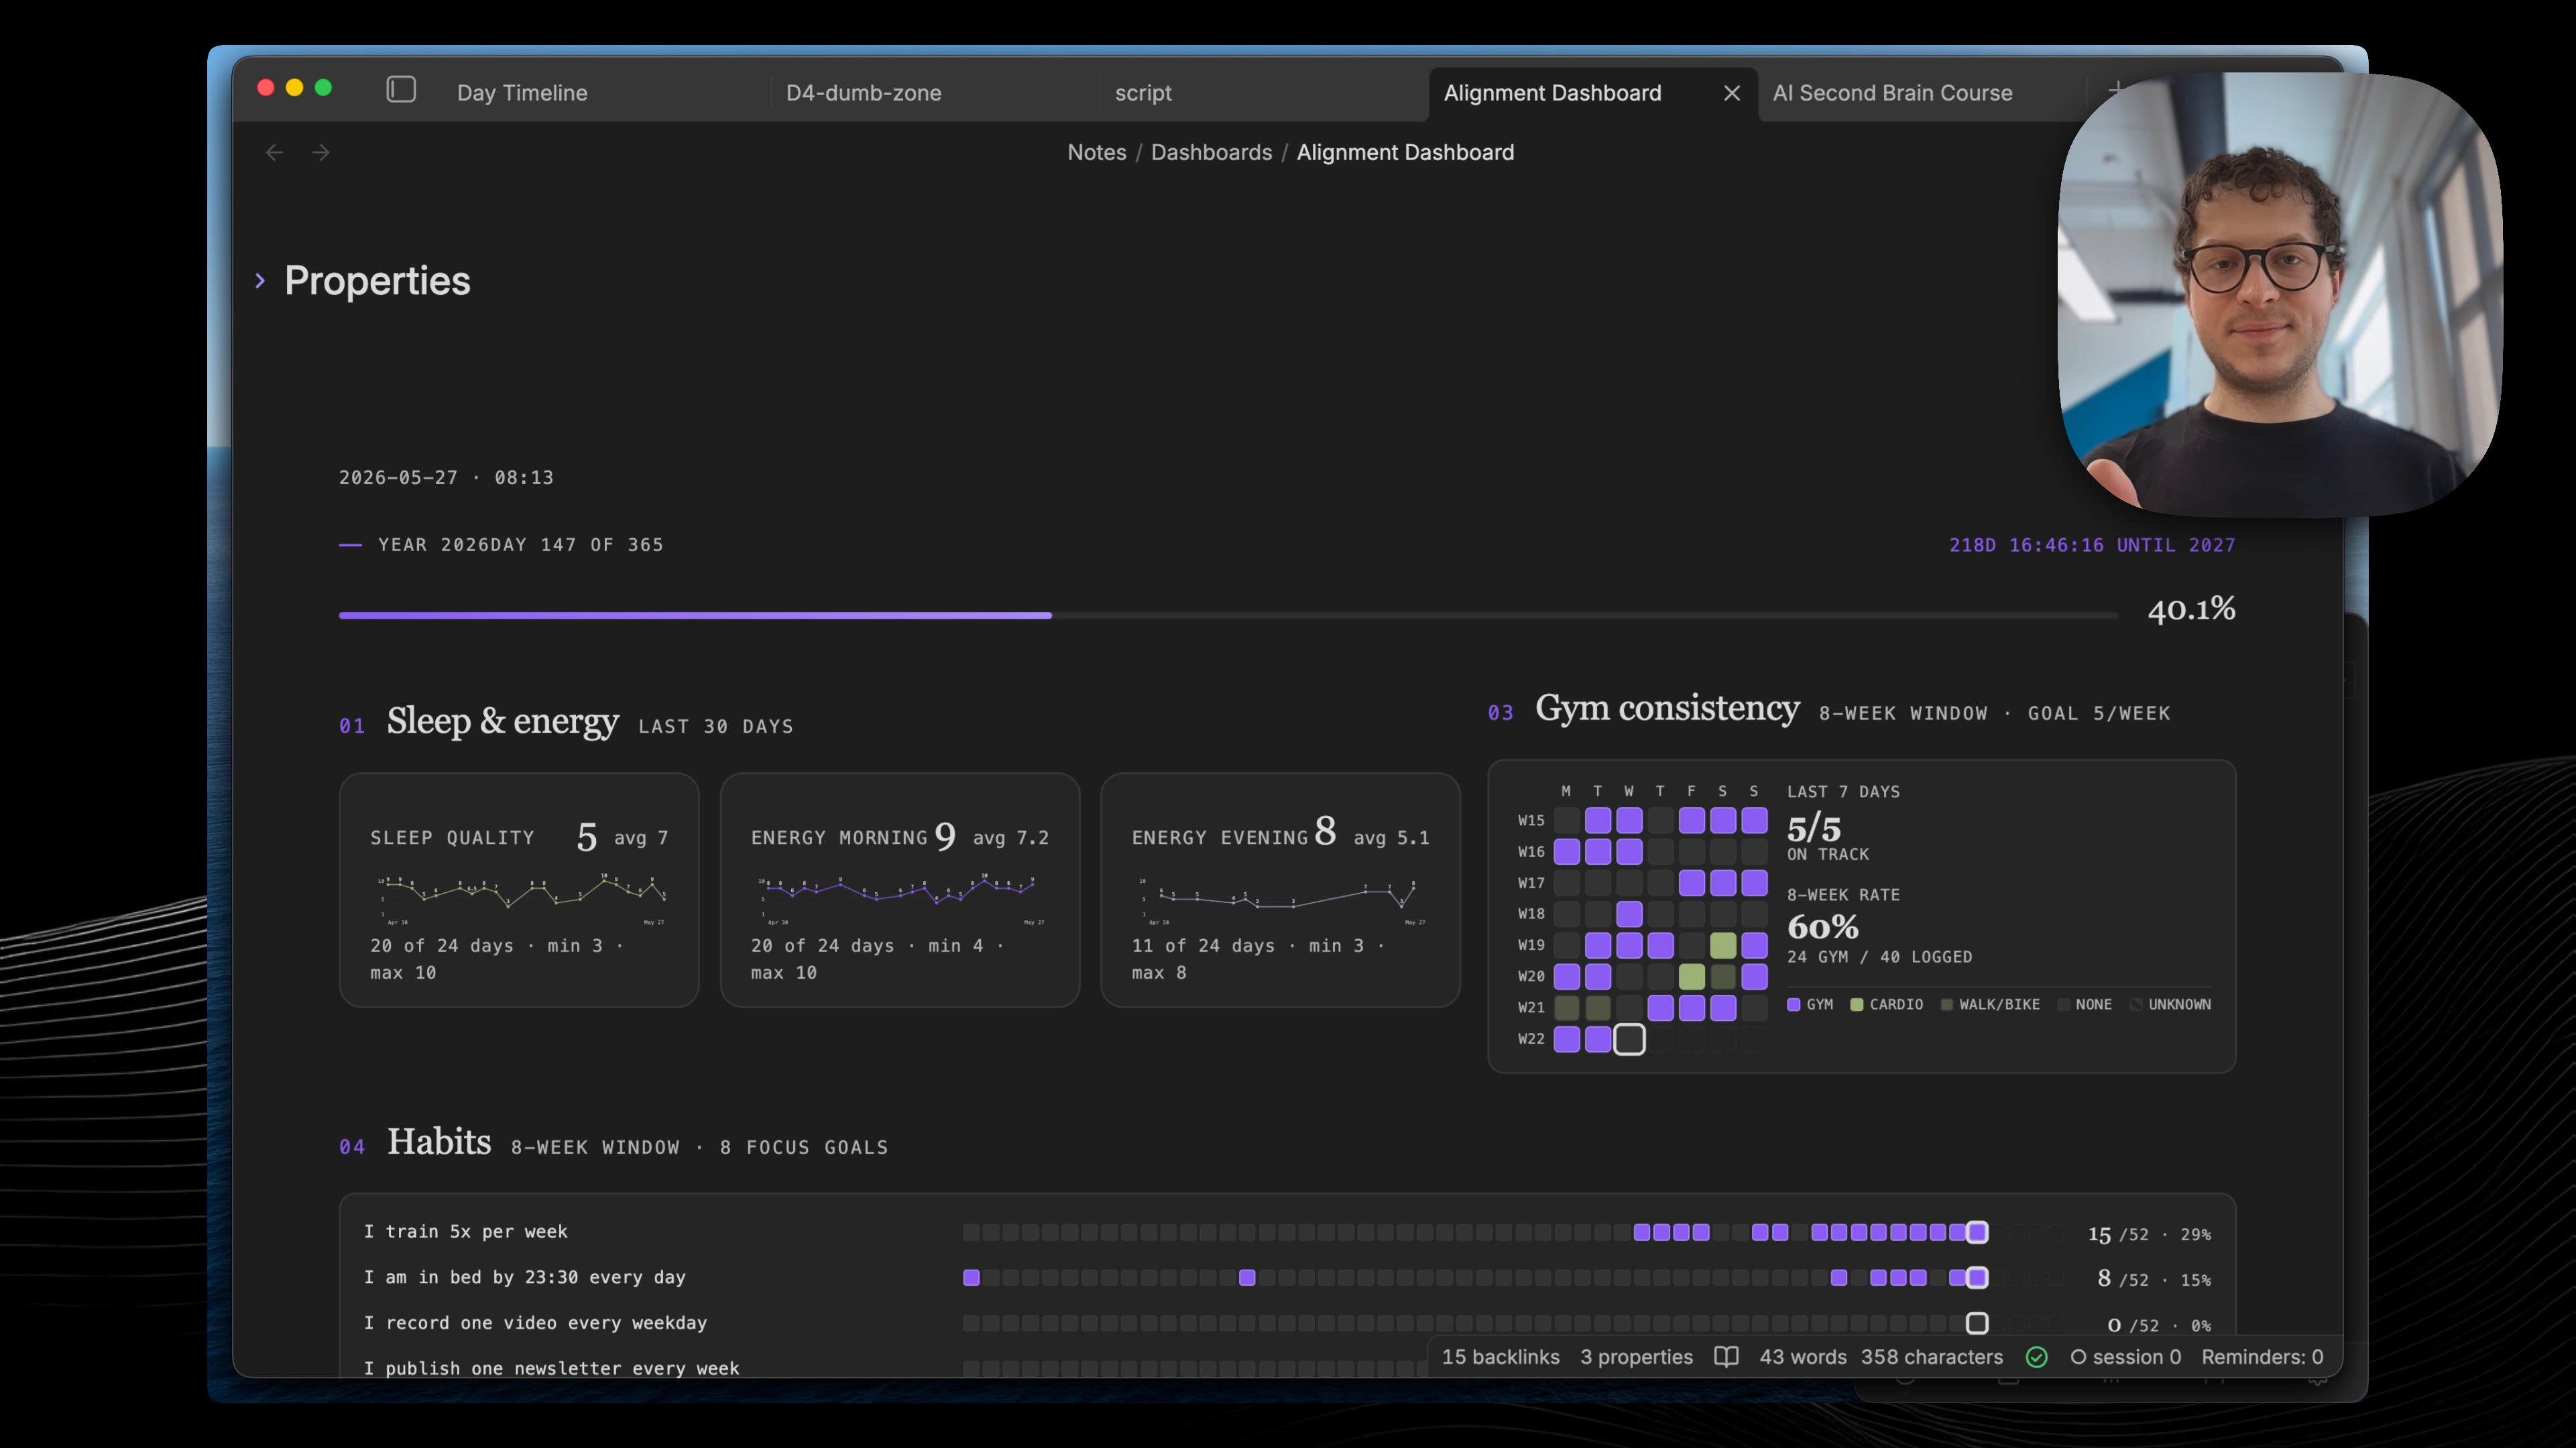
Task: Click the Sleep Quality sparkline chart
Action: (x=521, y=898)
